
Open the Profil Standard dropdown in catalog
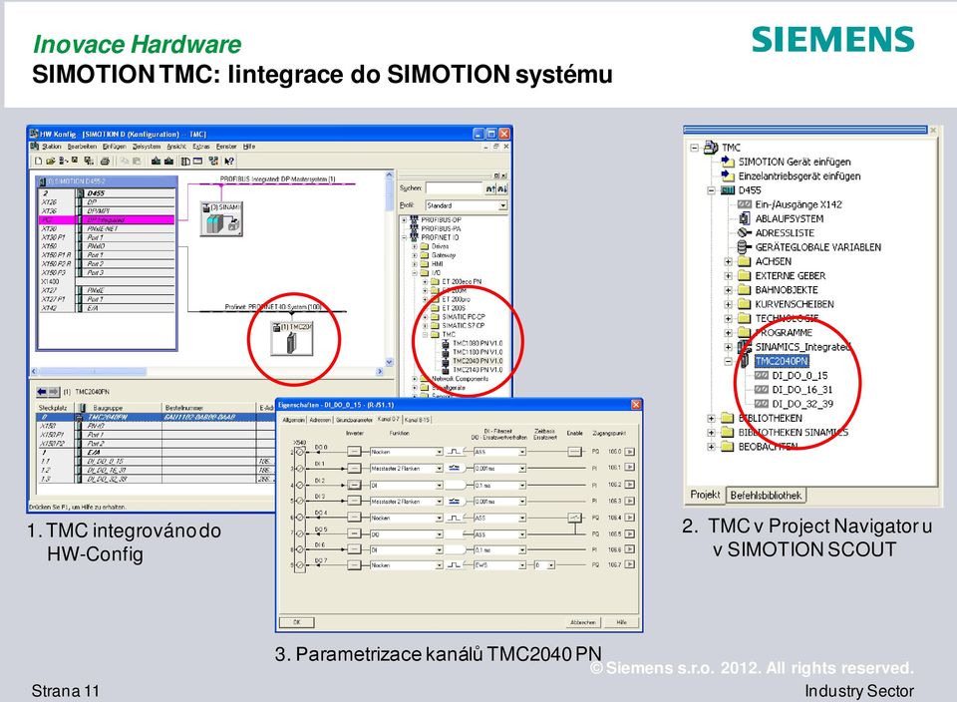pyautogui.click(x=502, y=205)
